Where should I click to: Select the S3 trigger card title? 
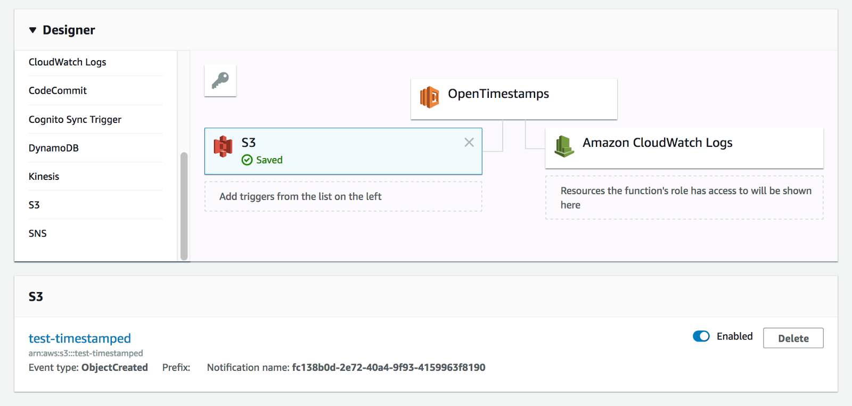pyautogui.click(x=249, y=143)
